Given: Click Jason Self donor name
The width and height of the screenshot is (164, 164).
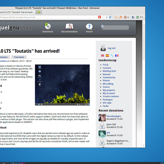Looking at the screenshot, I should click(111, 124).
